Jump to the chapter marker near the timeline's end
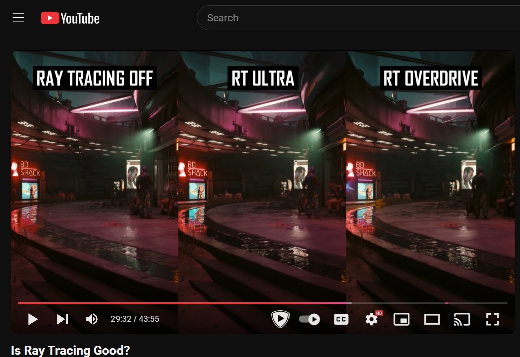This screenshot has height=357, width=520. tap(447, 303)
